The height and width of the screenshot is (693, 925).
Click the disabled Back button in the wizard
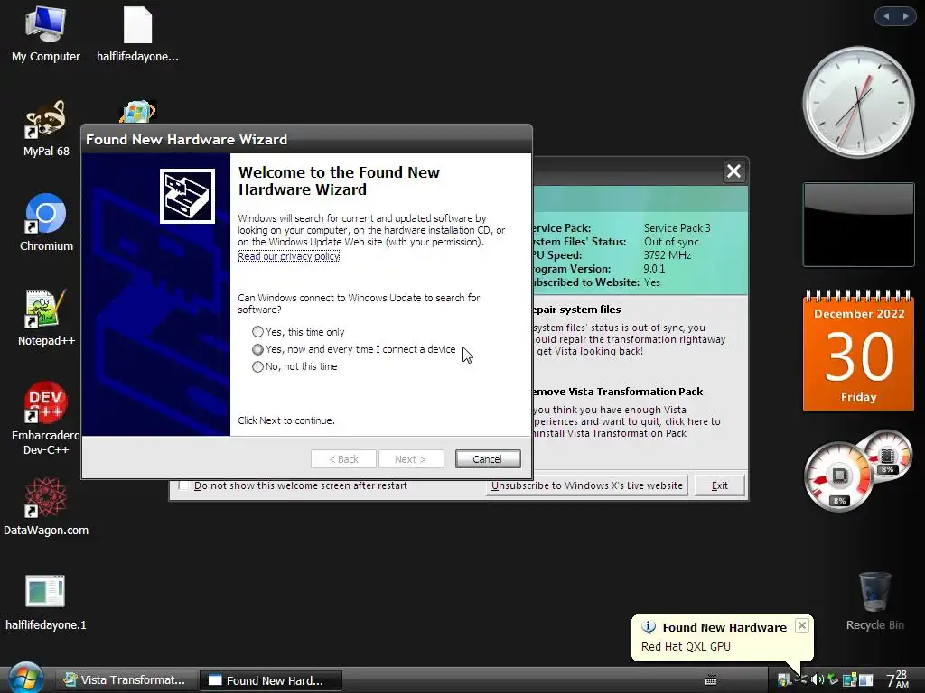[343, 459]
